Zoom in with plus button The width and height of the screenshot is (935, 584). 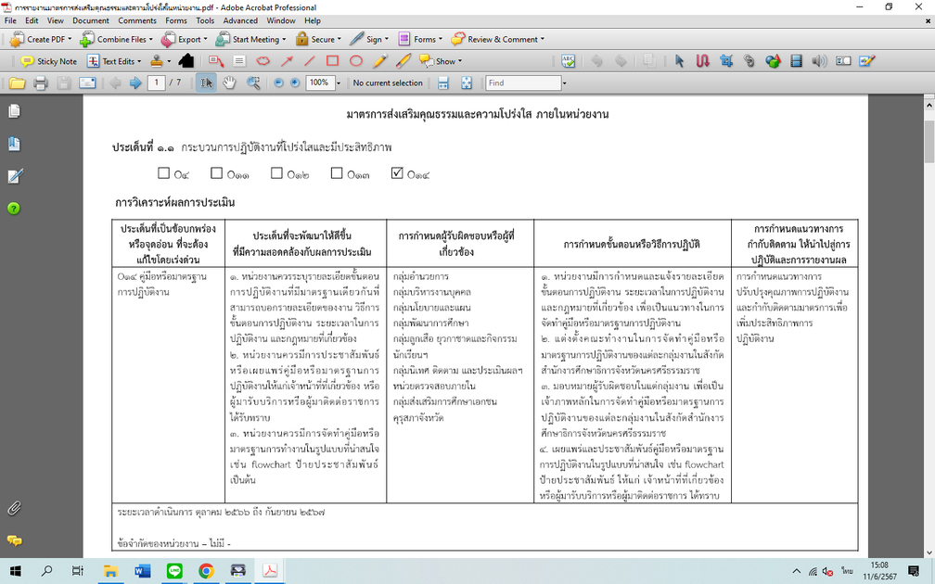tap(295, 83)
